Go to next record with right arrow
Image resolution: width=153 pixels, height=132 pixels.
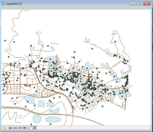pyautogui.click(x=20, y=128)
